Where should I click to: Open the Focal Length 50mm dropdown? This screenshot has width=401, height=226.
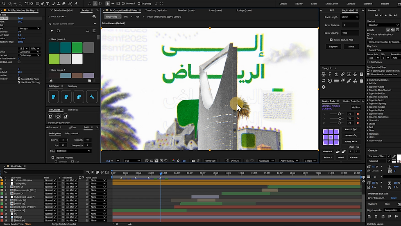350,17
